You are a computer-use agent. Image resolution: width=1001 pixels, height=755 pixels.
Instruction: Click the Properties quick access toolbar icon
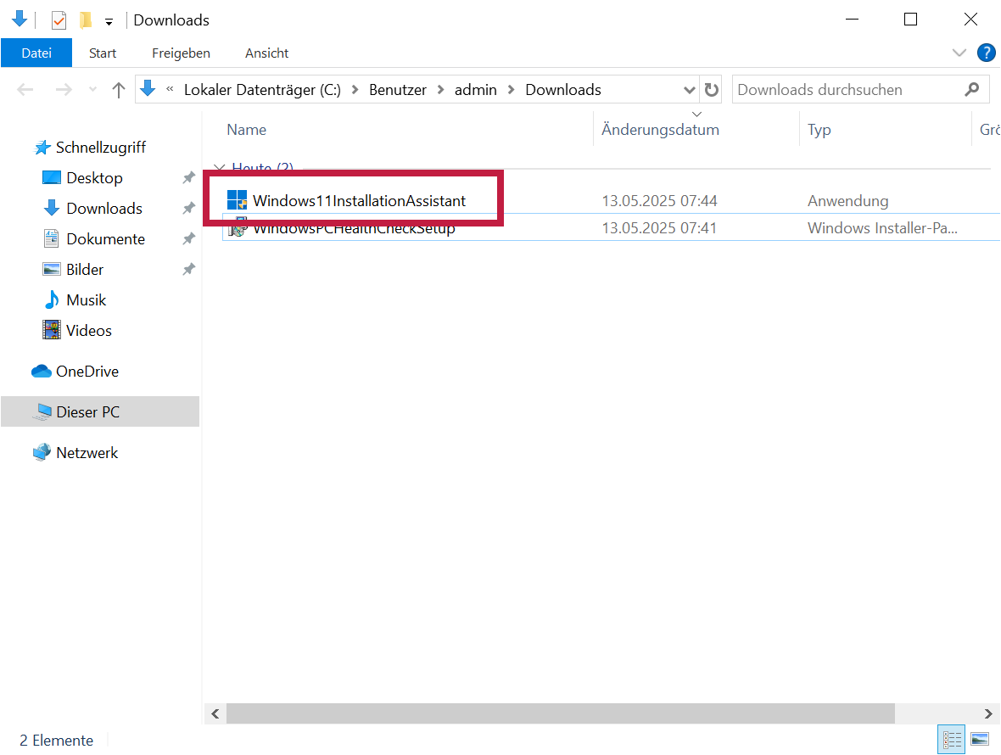tap(59, 20)
